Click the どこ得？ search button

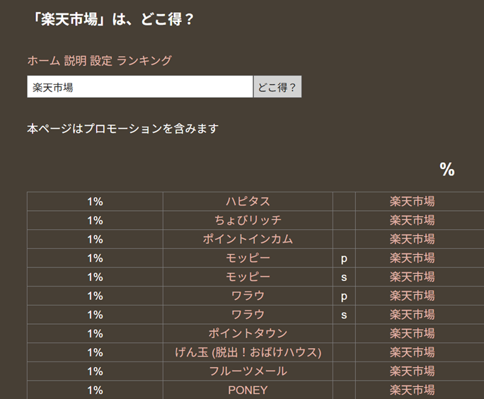point(277,87)
